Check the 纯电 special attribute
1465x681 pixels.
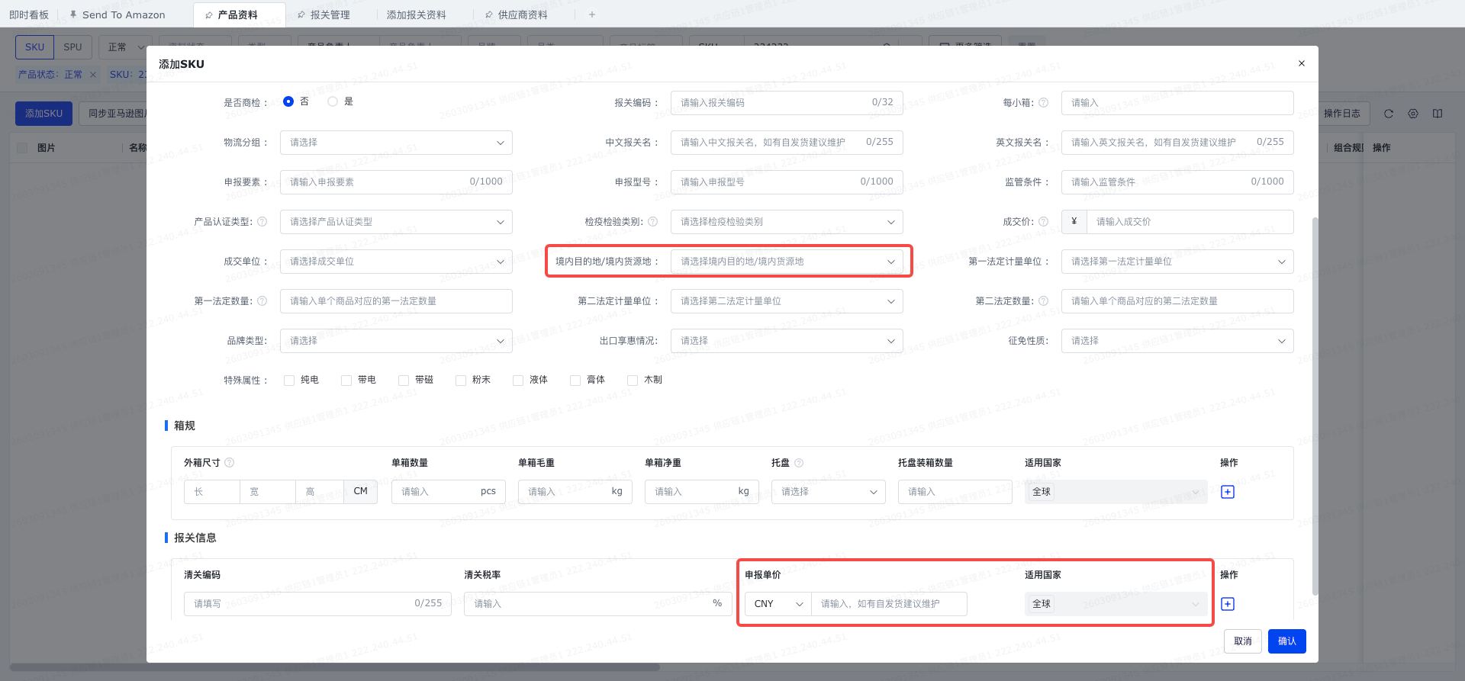(289, 381)
